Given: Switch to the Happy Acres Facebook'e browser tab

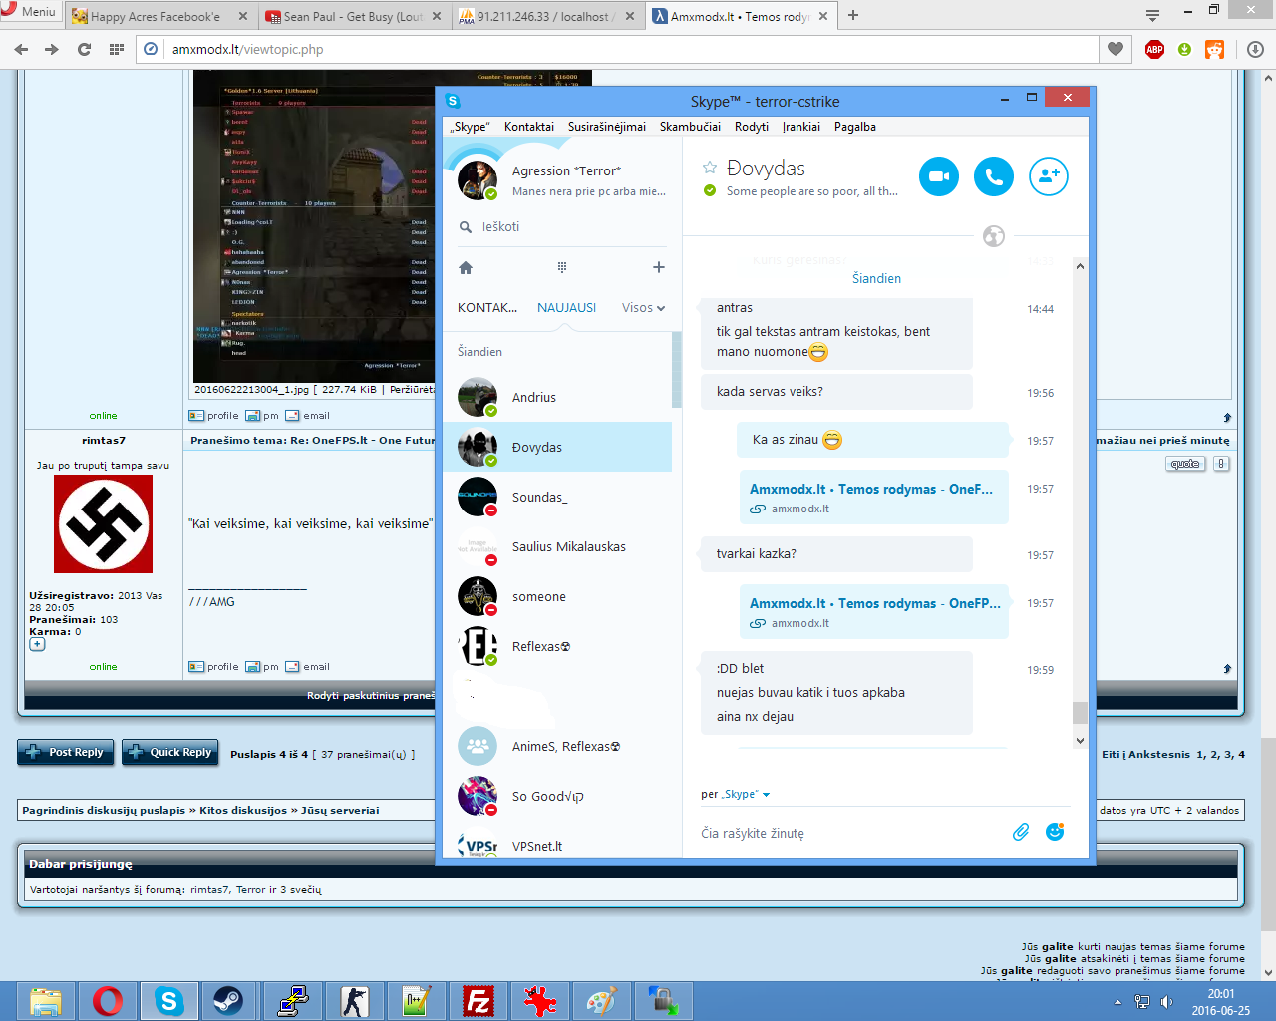Looking at the screenshot, I should tap(159, 16).
